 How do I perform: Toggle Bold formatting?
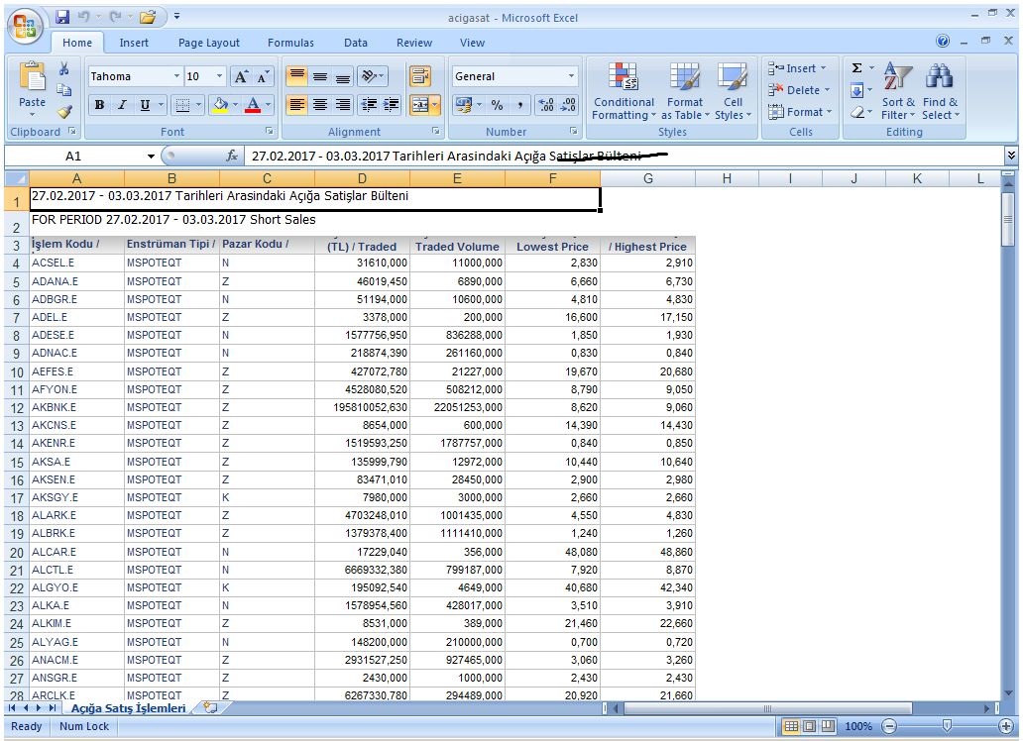pyautogui.click(x=99, y=105)
